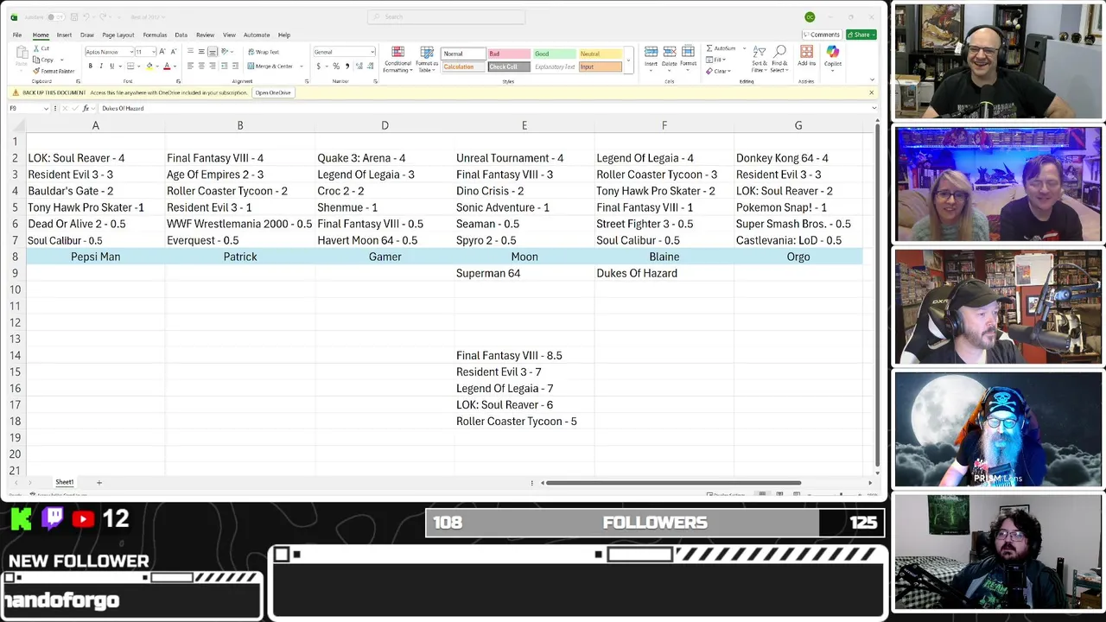This screenshot has height=622, width=1106.
Task: Click the Format Painter brush
Action: pyautogui.click(x=37, y=71)
